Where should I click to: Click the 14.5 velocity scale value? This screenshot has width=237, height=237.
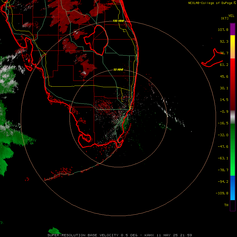pyautogui.click(x=224, y=100)
